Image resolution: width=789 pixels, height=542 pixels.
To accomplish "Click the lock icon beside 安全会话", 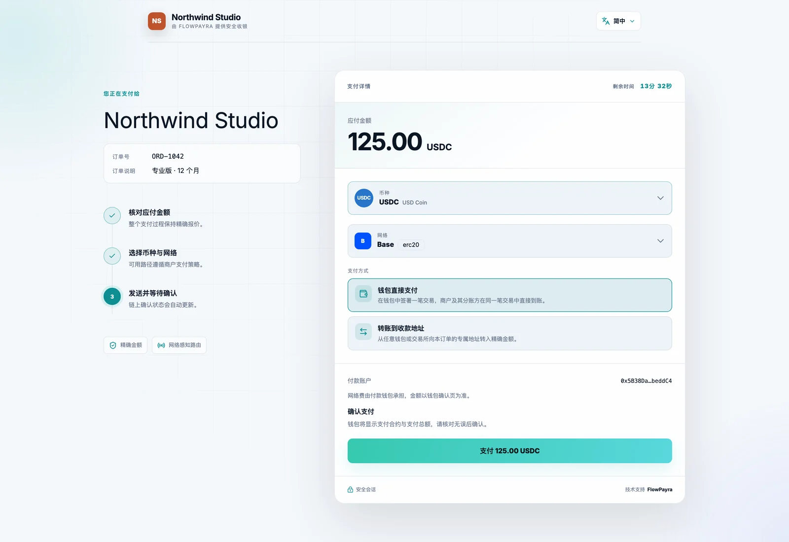I will pyautogui.click(x=350, y=490).
